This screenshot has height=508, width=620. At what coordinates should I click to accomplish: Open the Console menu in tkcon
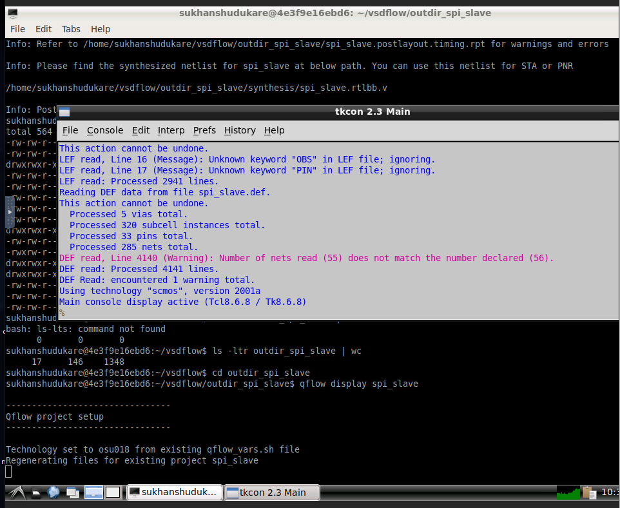point(105,130)
